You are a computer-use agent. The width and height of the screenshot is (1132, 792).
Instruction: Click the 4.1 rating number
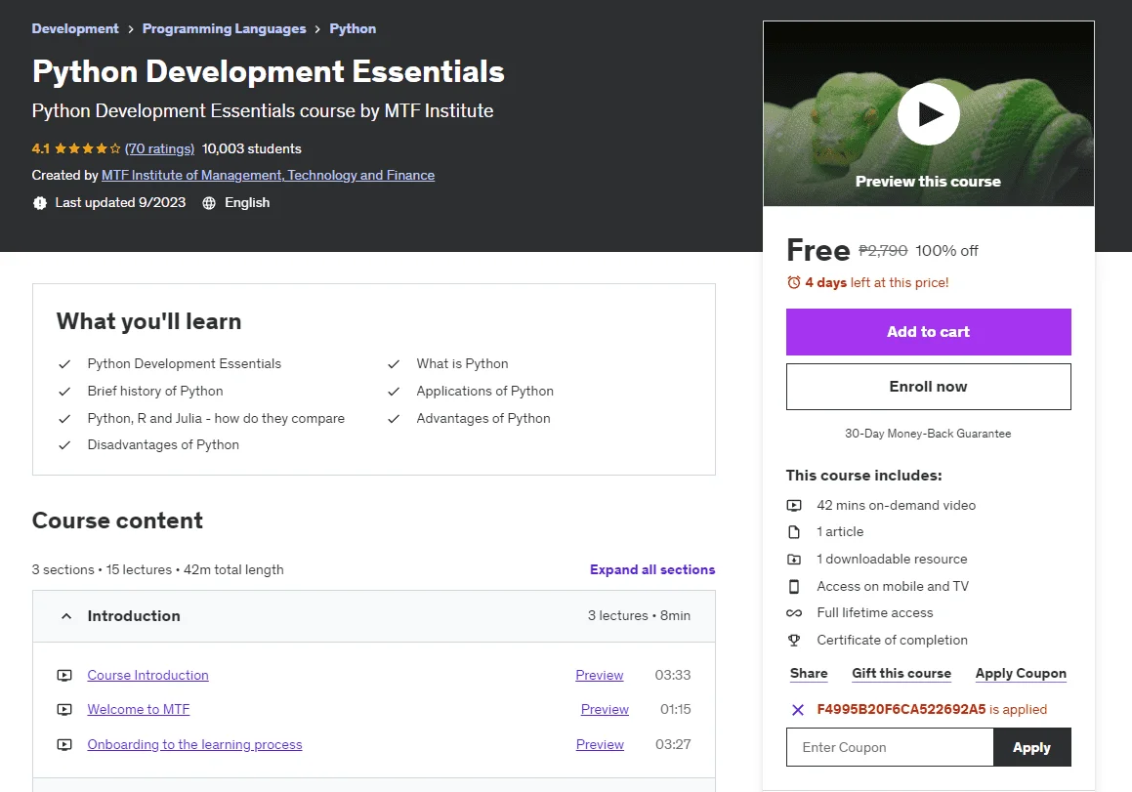click(40, 148)
